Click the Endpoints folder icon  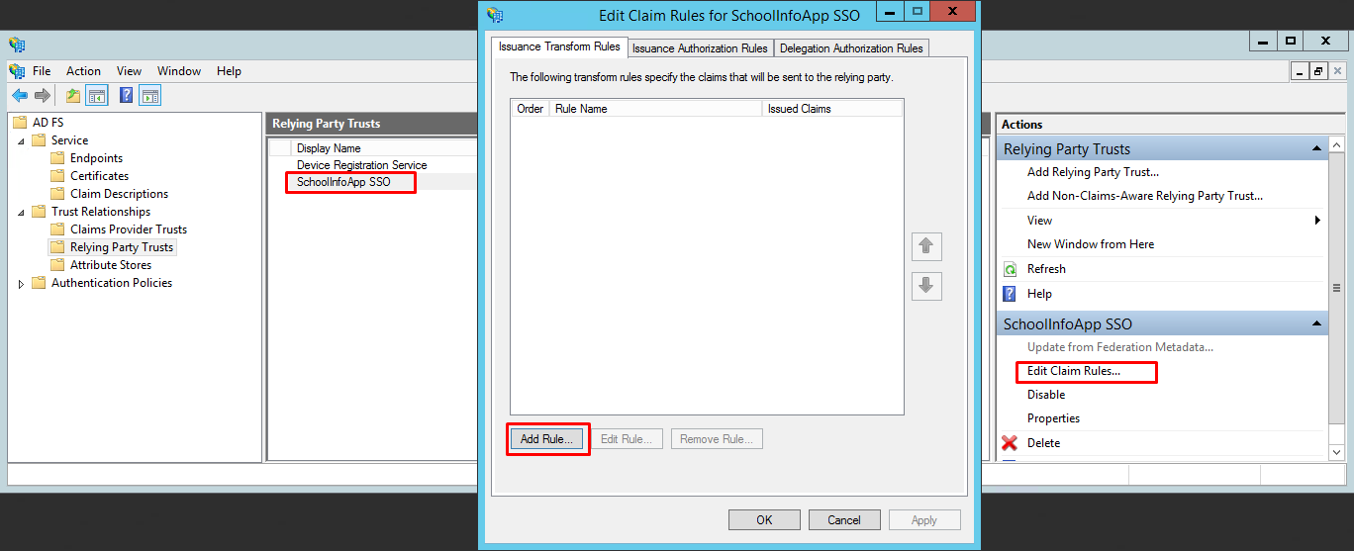click(x=58, y=158)
